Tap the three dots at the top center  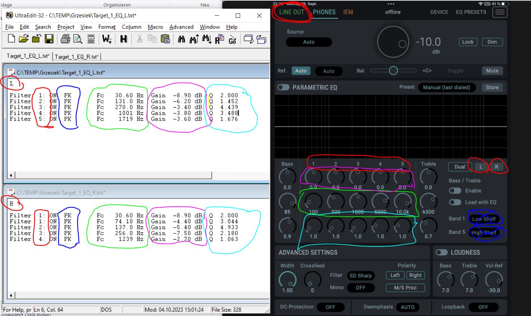click(x=391, y=4)
